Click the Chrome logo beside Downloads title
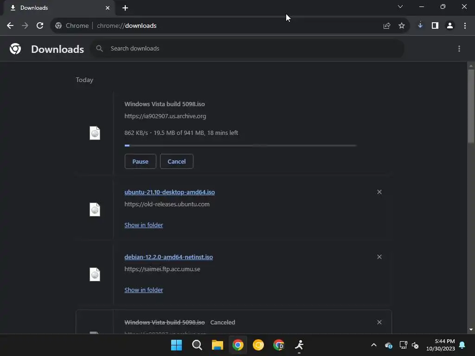This screenshot has width=475, height=356. [15, 49]
